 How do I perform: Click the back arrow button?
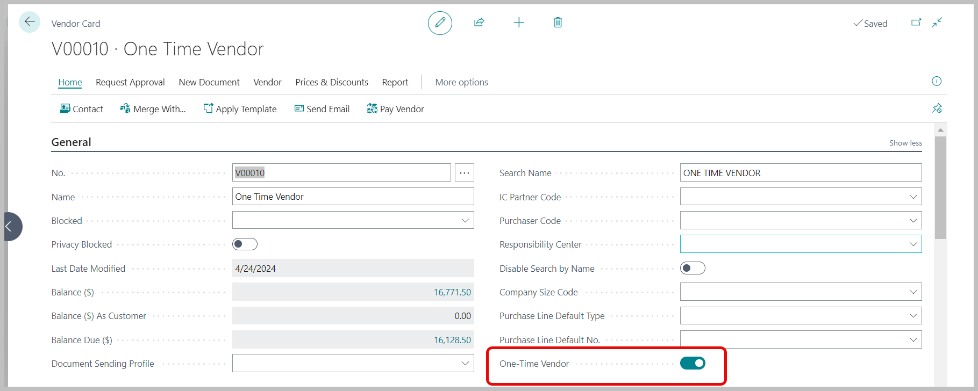click(30, 22)
